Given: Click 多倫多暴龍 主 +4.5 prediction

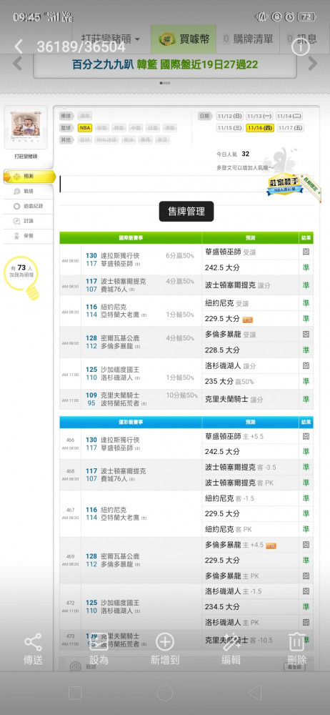Looking at the screenshot, I should click(x=234, y=545).
